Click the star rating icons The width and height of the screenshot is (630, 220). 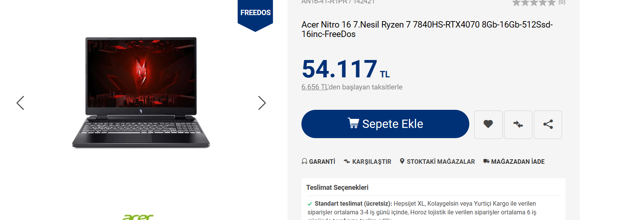coord(533,3)
